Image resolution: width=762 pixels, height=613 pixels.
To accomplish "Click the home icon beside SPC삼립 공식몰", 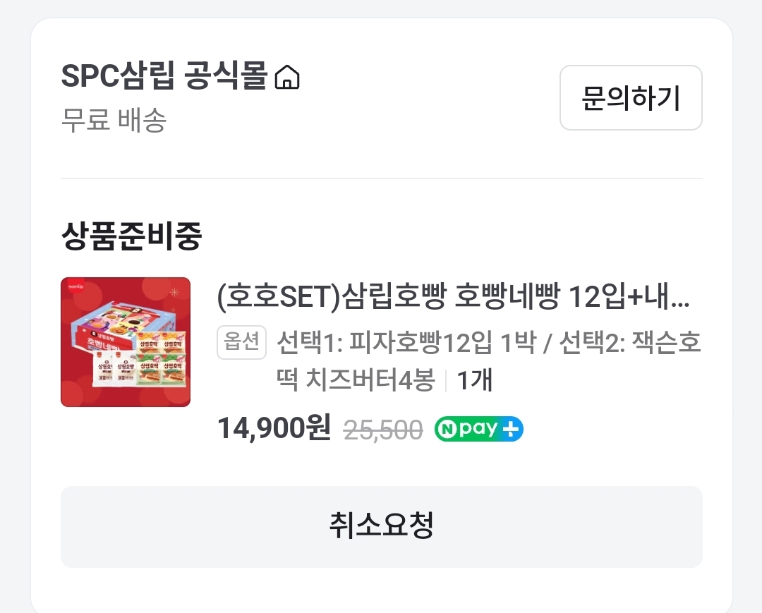I will point(286,78).
